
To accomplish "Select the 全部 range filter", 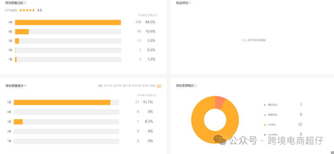I will 159,86.
